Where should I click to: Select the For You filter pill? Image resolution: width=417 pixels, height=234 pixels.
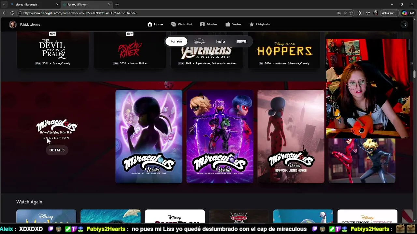(x=176, y=41)
